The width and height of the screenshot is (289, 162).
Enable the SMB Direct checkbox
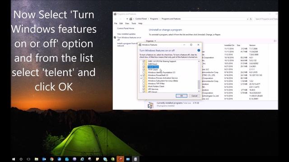tap(144, 64)
